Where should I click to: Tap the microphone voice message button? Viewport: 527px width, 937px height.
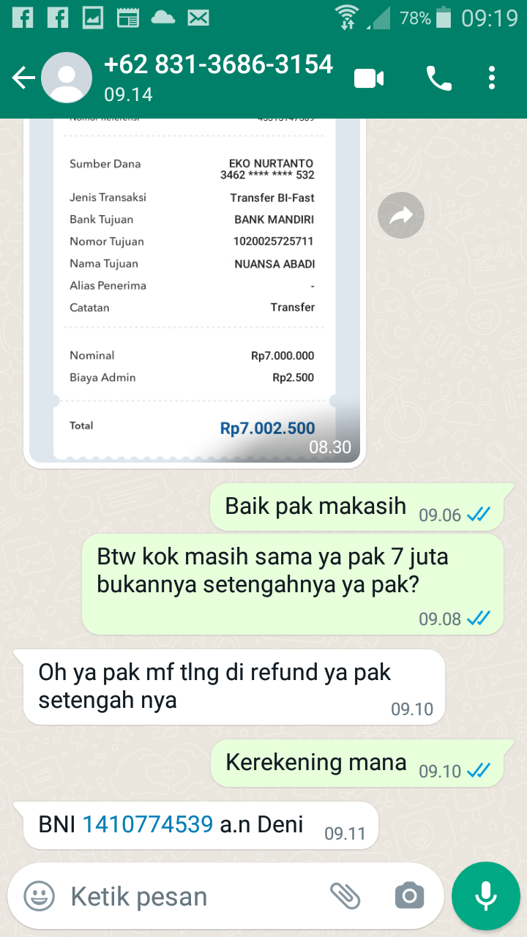click(x=485, y=896)
